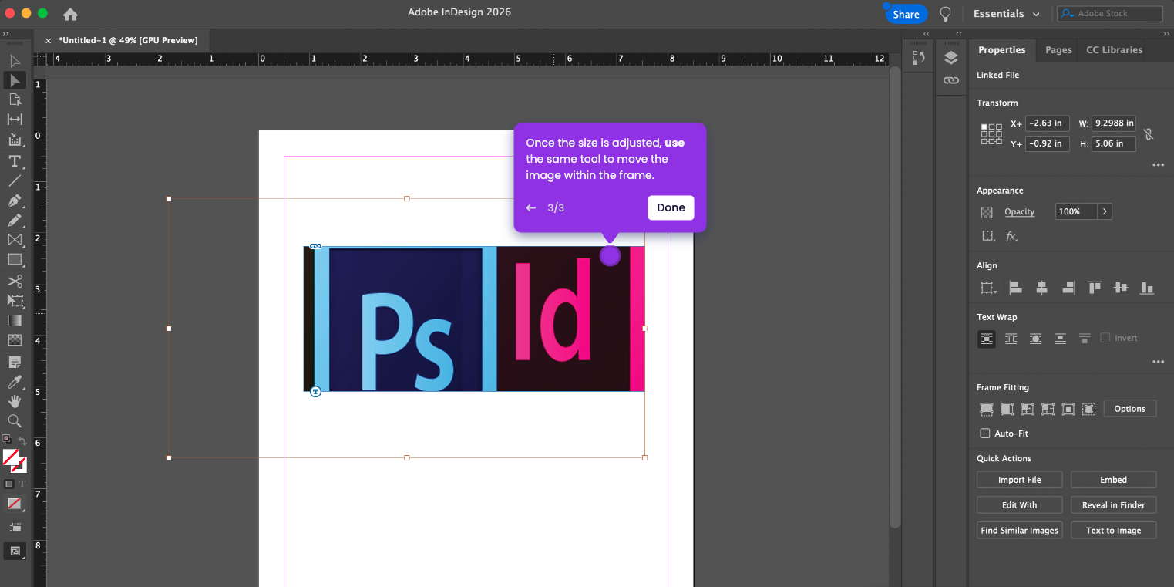Select the Jump object text wrap

tap(1061, 339)
